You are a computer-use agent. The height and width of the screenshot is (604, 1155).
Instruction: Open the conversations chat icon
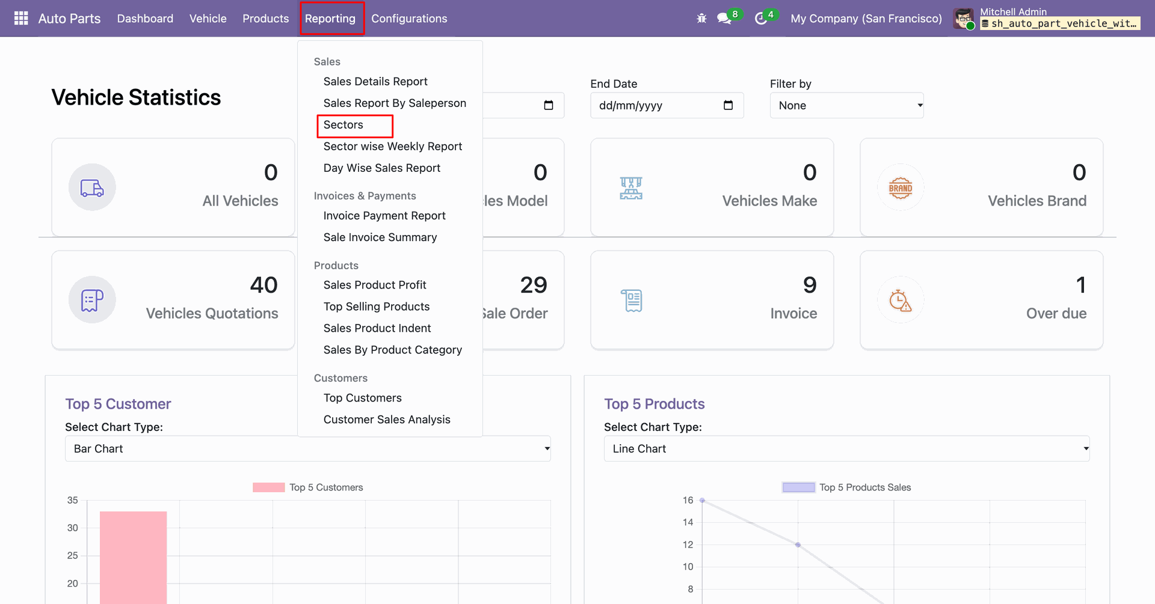(x=724, y=19)
